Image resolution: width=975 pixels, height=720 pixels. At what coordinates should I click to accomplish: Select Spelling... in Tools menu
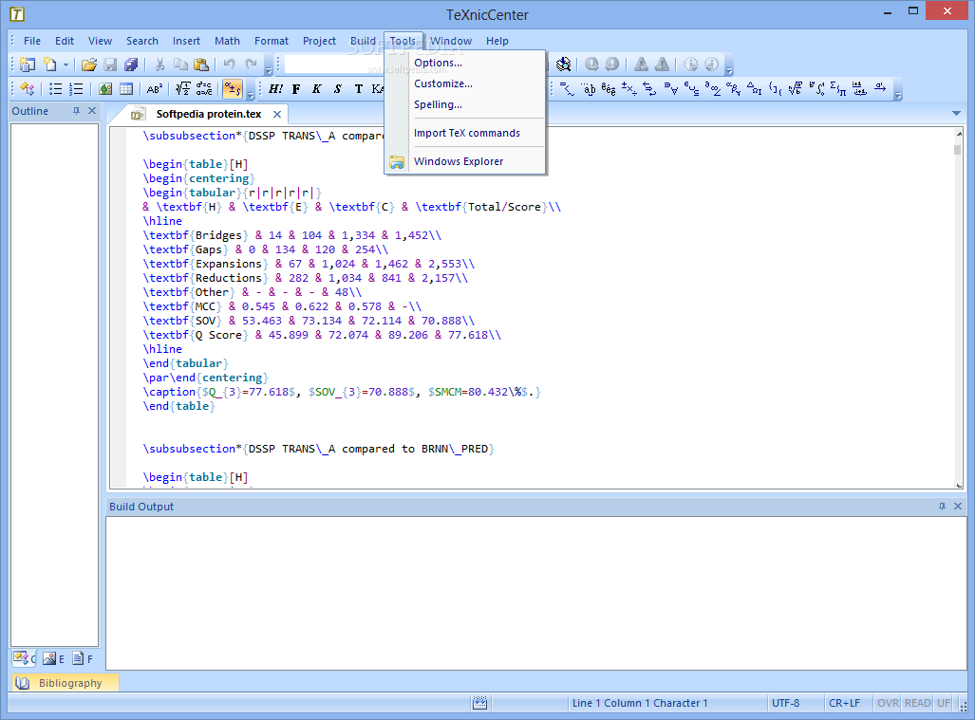point(438,105)
